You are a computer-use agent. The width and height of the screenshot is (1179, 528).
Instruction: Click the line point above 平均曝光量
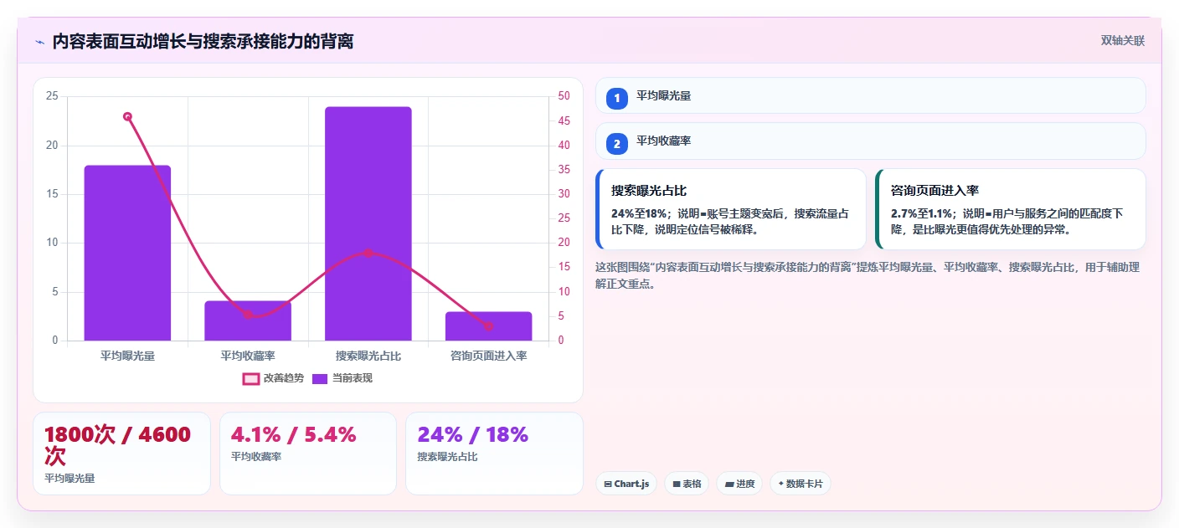point(127,116)
